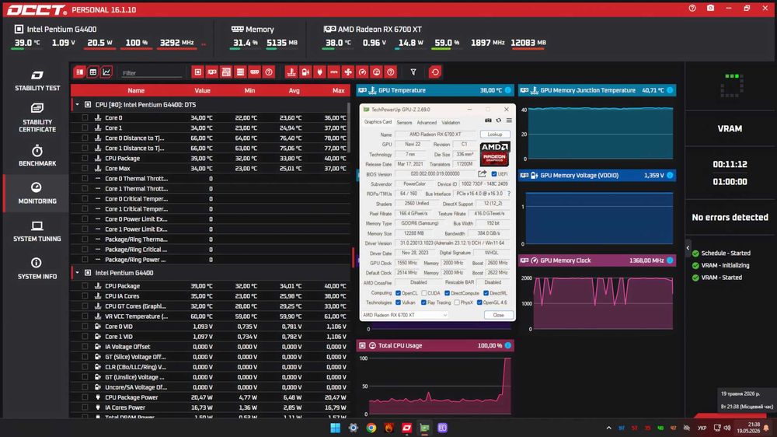This screenshot has width=777, height=437.
Task: Toggle the Core 0 VID row checkbox
Action: coord(85,327)
